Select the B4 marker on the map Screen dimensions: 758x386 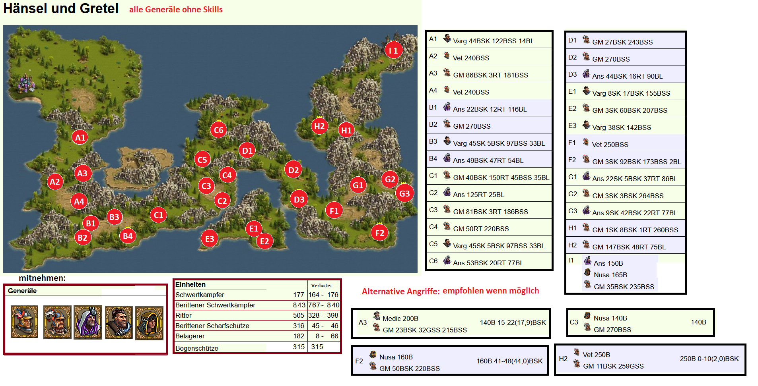[128, 236]
